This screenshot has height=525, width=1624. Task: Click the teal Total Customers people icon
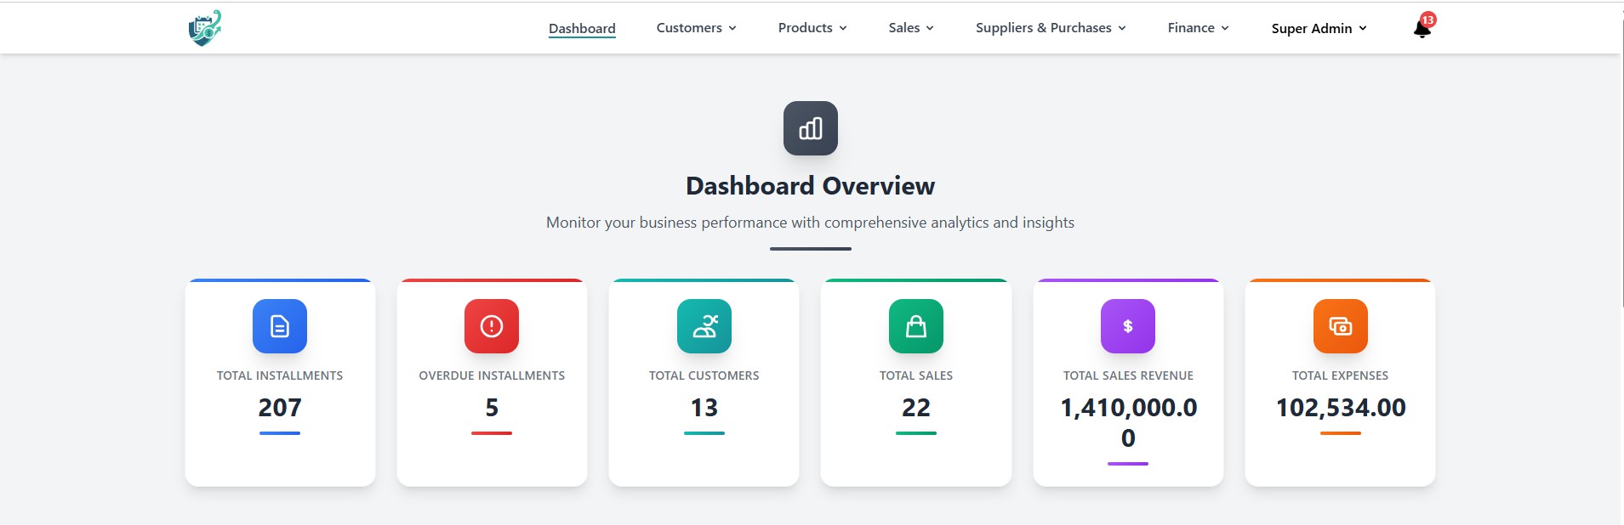coord(704,326)
